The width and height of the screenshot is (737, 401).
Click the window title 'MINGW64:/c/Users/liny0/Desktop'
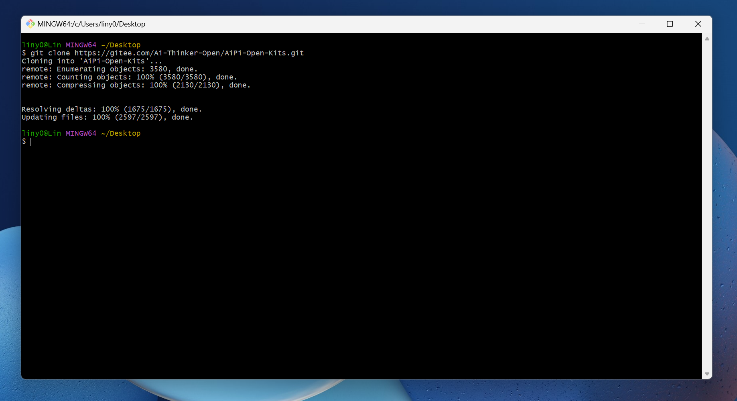(x=91, y=24)
